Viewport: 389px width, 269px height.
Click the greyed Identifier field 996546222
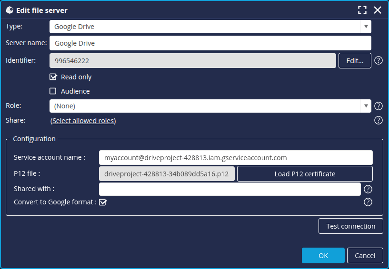[x=193, y=61]
